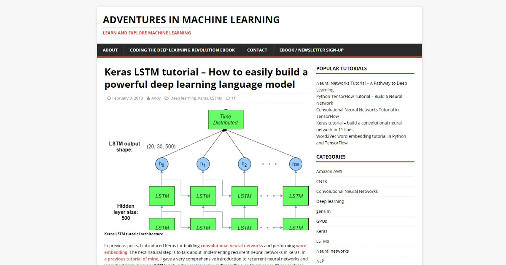Screen dimensions: 506x265
Task: Click the category folder icon before Deep learning
Action: [166, 98]
